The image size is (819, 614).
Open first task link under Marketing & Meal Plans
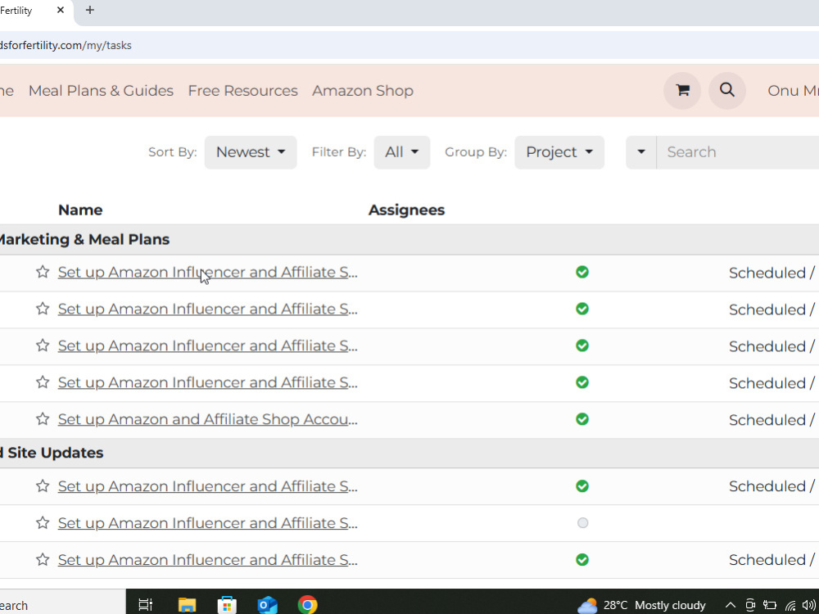[208, 272]
